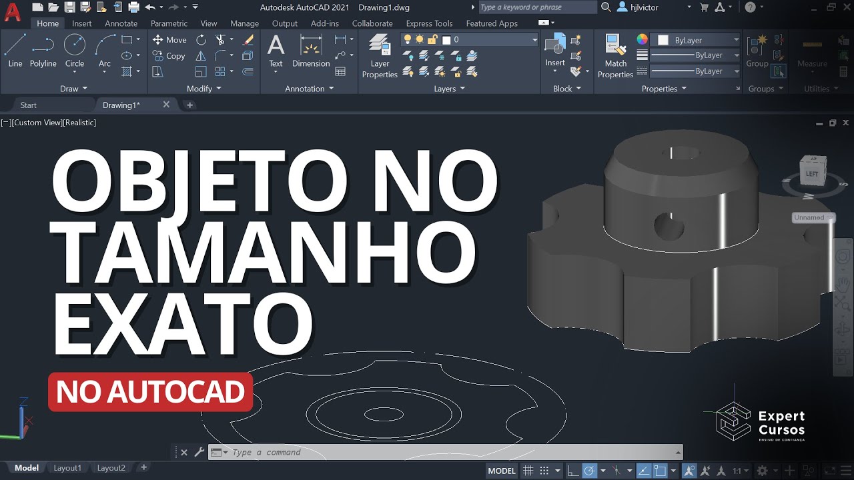
Task: Toggle the layer on/off lightbulb
Action: 408,39
